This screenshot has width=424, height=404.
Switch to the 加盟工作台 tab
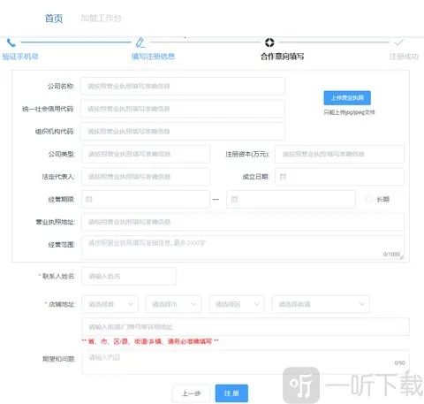(x=102, y=19)
